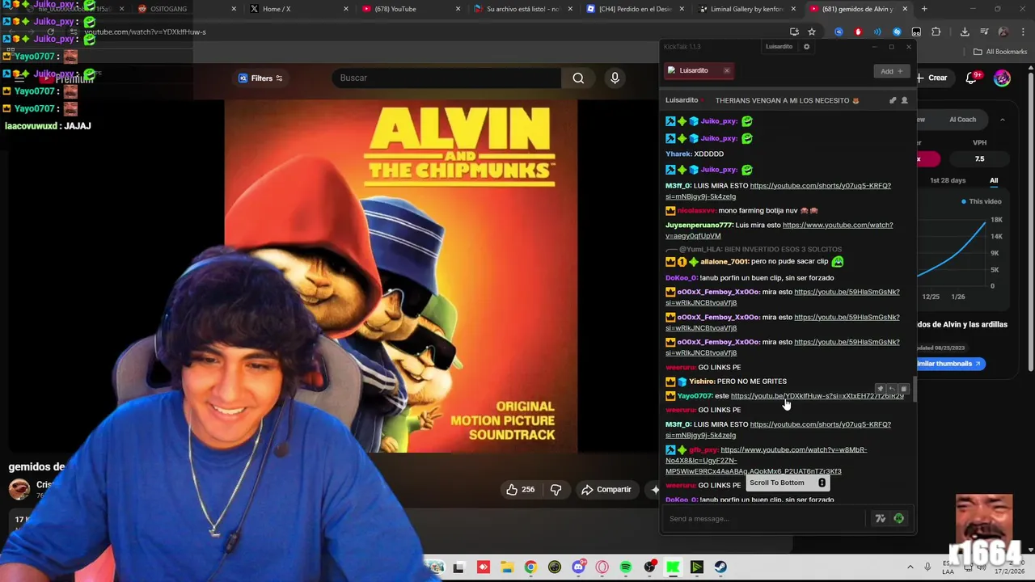
Task: Open YouTube account avatar menu
Action: coord(1002,78)
